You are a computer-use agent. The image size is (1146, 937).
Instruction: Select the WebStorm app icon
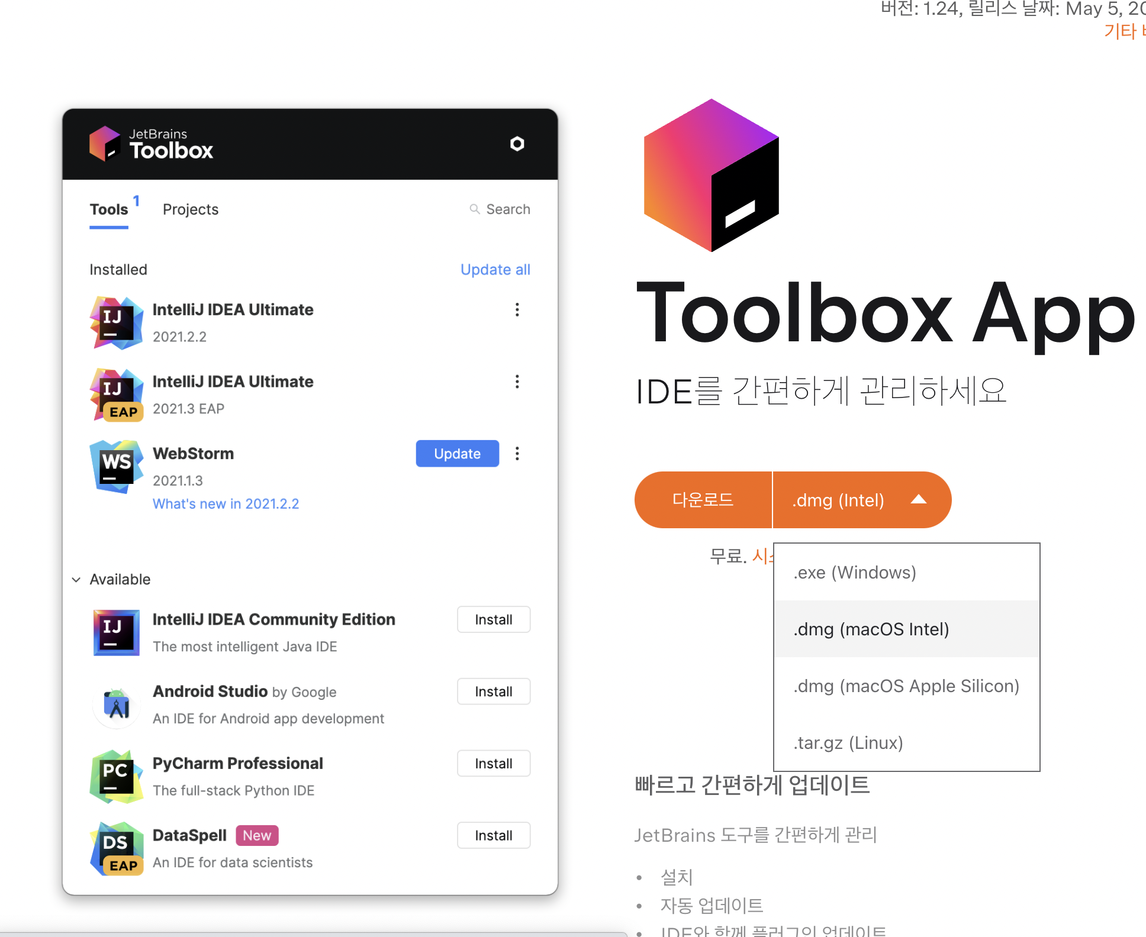click(x=116, y=467)
